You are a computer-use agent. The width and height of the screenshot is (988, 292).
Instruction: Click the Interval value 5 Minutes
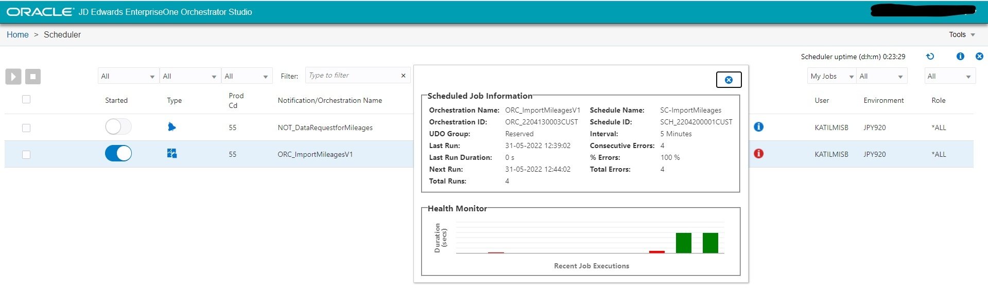[x=676, y=134]
